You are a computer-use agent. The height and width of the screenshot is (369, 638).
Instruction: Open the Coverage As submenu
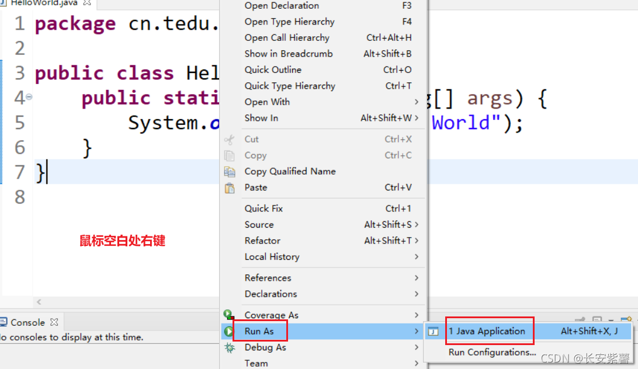tap(324, 315)
